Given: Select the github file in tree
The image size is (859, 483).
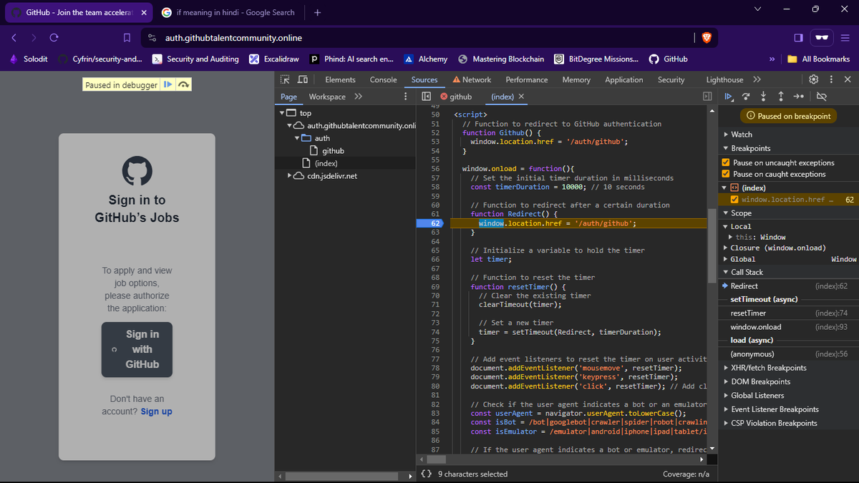Looking at the screenshot, I should pyautogui.click(x=334, y=151).
